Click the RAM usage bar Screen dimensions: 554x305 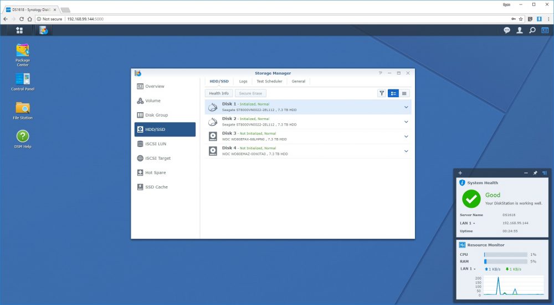506,261
